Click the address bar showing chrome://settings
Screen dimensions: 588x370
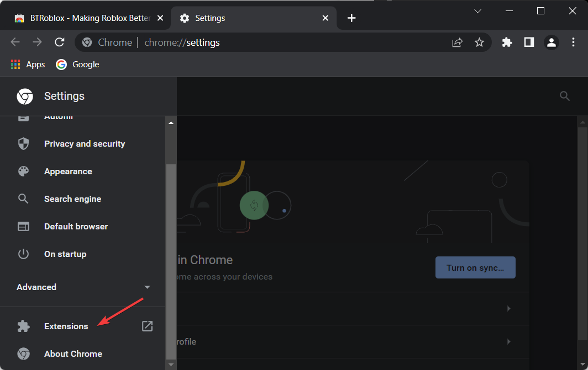283,42
